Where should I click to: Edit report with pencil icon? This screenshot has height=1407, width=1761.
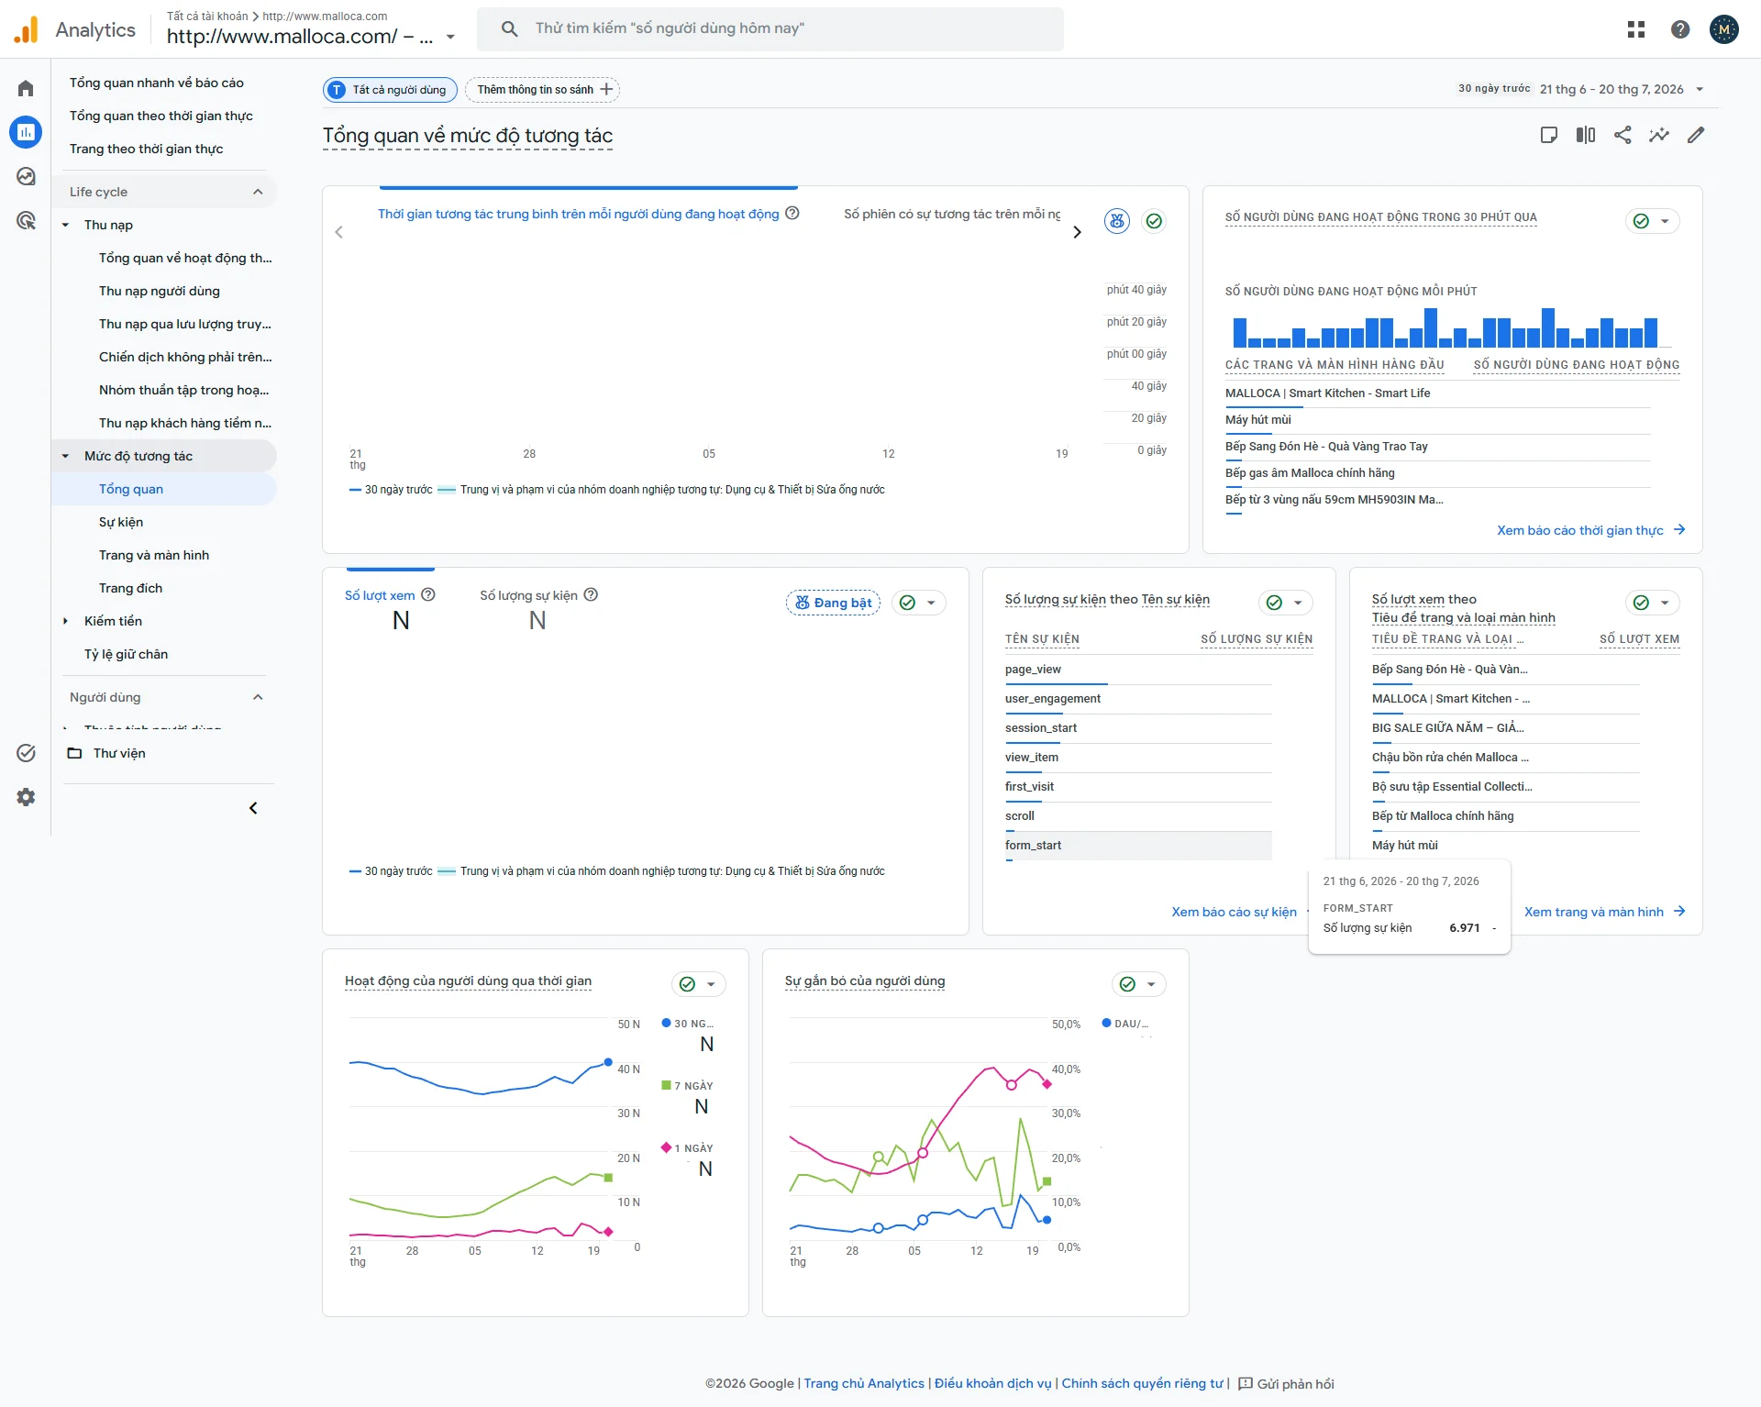click(1696, 135)
